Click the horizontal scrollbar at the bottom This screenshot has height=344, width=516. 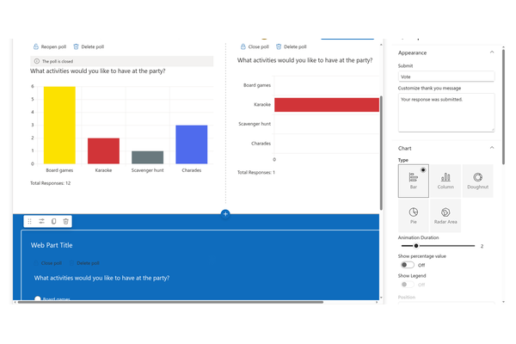point(170,302)
